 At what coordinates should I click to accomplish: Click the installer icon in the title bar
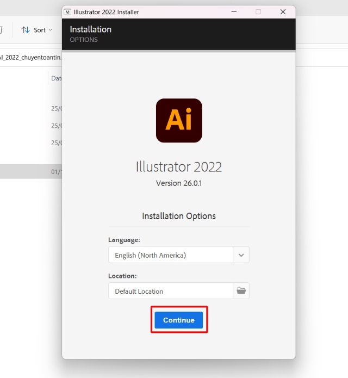click(x=67, y=11)
